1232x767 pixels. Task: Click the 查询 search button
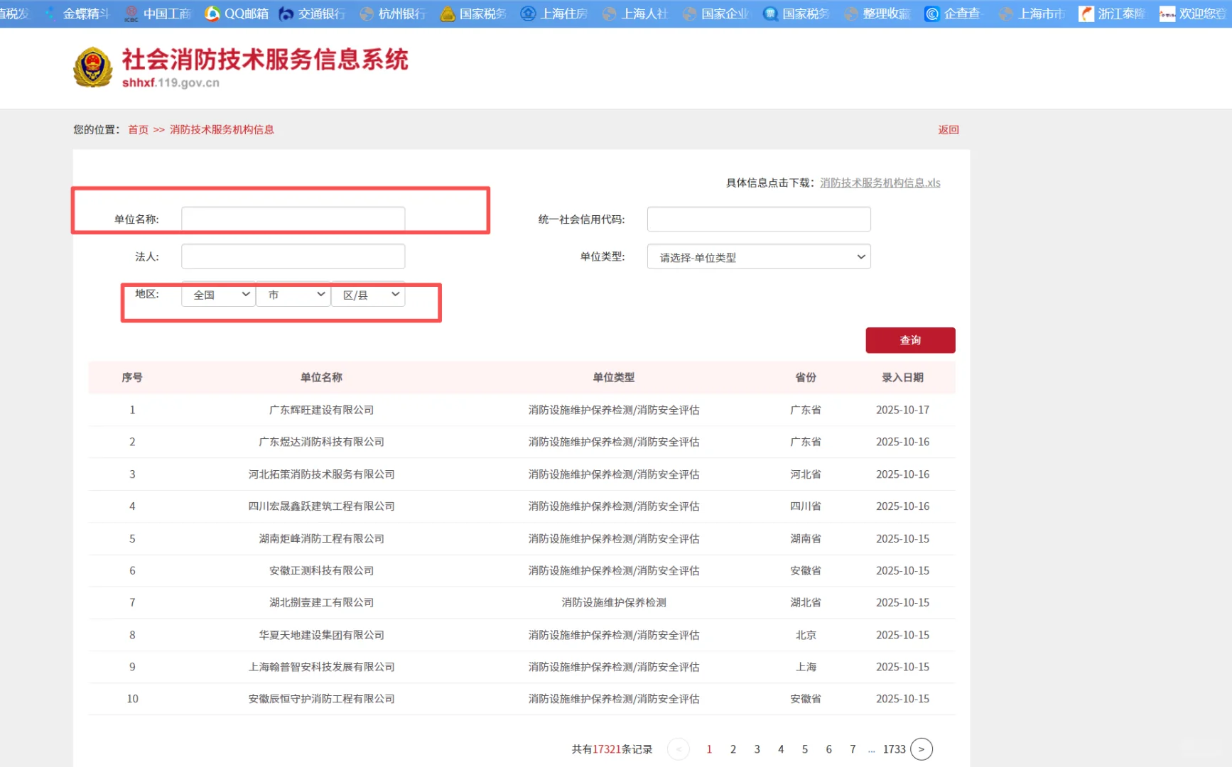(x=909, y=340)
